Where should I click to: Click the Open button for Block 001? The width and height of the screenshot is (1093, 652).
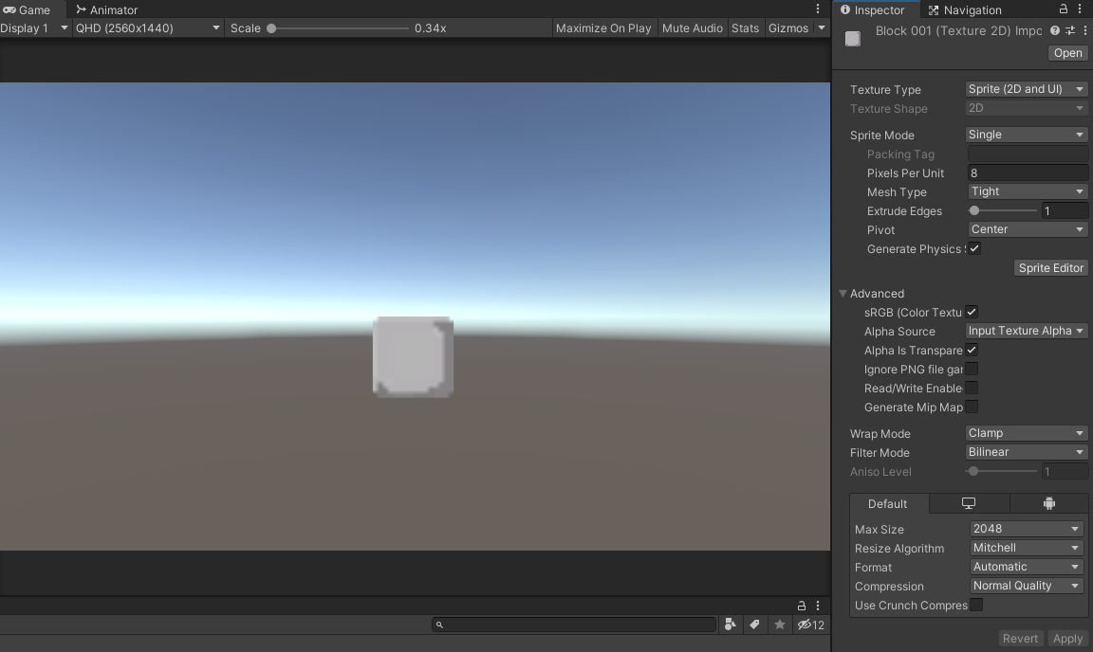(x=1067, y=53)
